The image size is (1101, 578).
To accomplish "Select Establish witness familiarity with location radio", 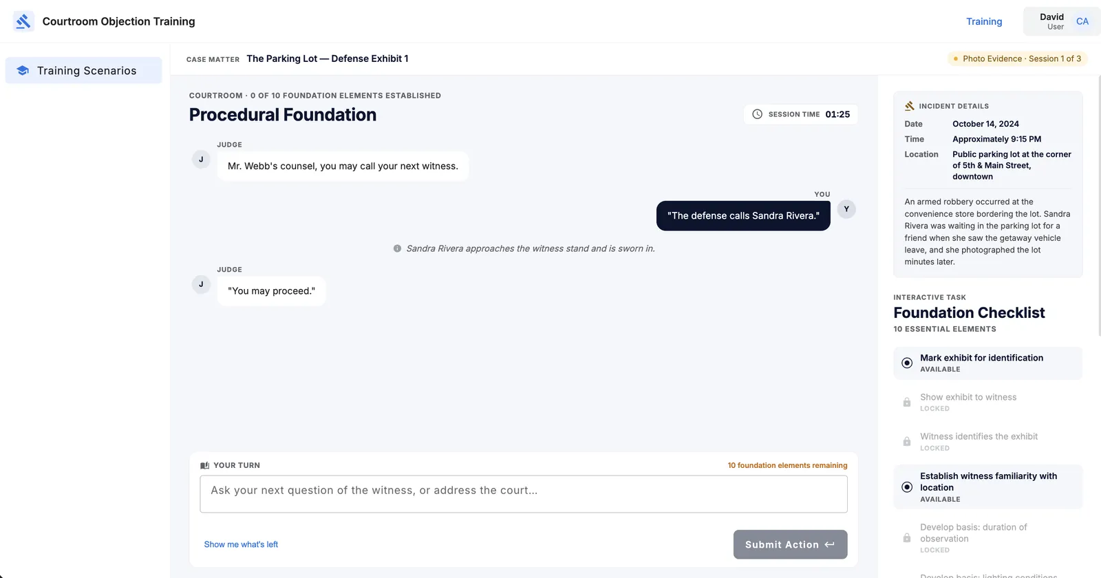I will [907, 487].
